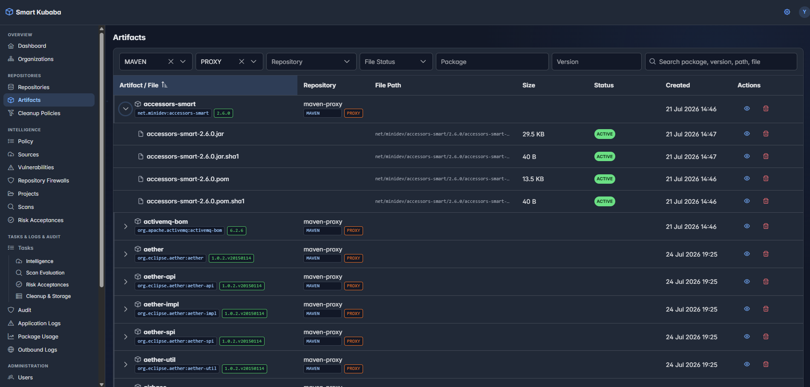Go to Repositories page
The height and width of the screenshot is (387, 810).
[x=49, y=87]
